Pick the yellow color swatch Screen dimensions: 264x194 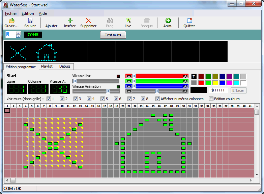point(215,83)
